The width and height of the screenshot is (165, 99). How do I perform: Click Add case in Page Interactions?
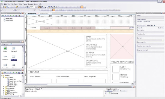click(109, 91)
